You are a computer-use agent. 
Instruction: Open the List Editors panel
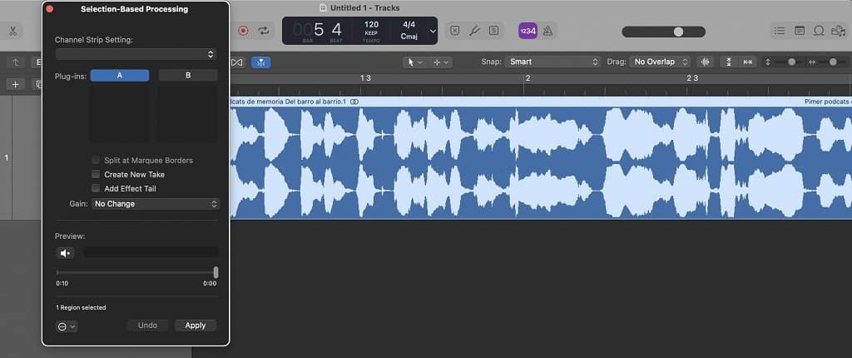coord(780,31)
